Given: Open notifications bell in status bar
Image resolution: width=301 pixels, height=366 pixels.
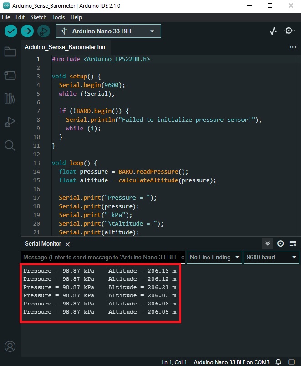Looking at the screenshot, I should click(x=278, y=362).
